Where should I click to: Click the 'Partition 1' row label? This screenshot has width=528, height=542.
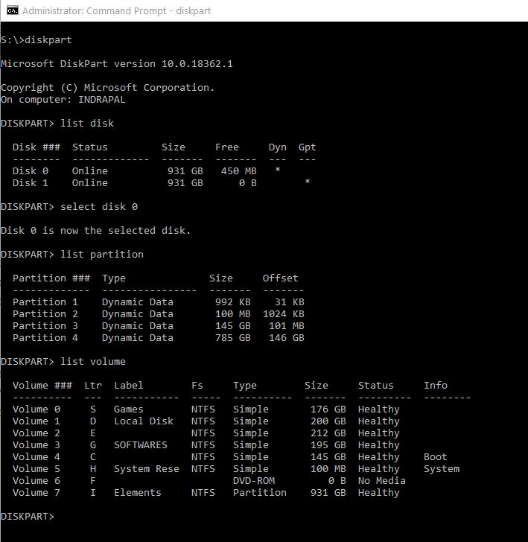(45, 302)
